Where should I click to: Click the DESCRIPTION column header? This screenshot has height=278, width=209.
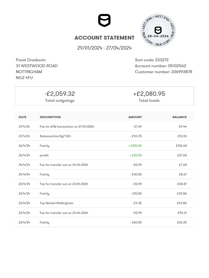pyautogui.click(x=50, y=117)
